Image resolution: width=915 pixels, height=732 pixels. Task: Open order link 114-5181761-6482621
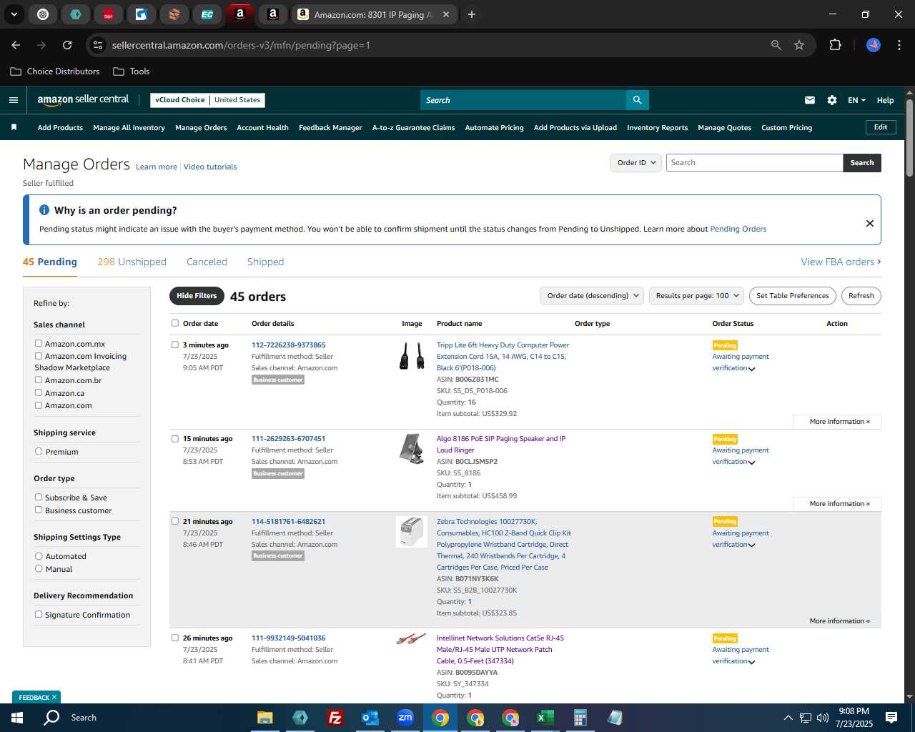(288, 522)
